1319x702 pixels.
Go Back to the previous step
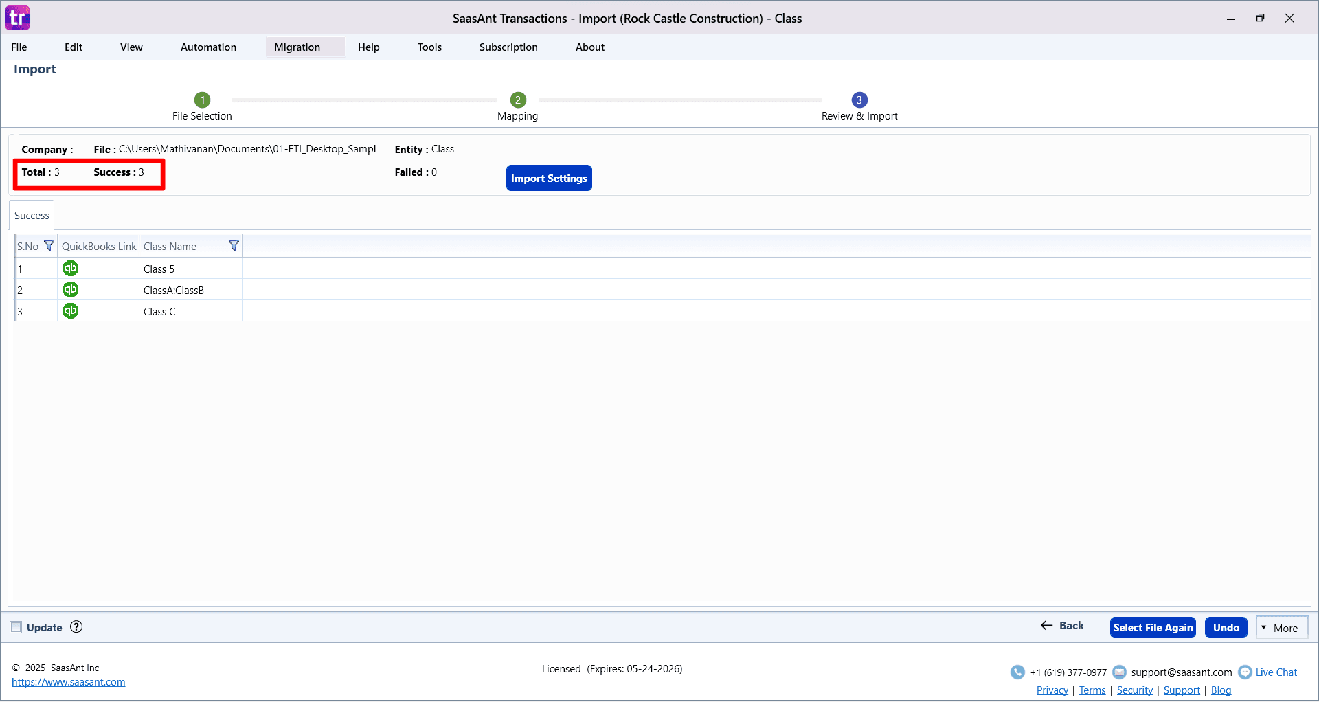click(1062, 626)
